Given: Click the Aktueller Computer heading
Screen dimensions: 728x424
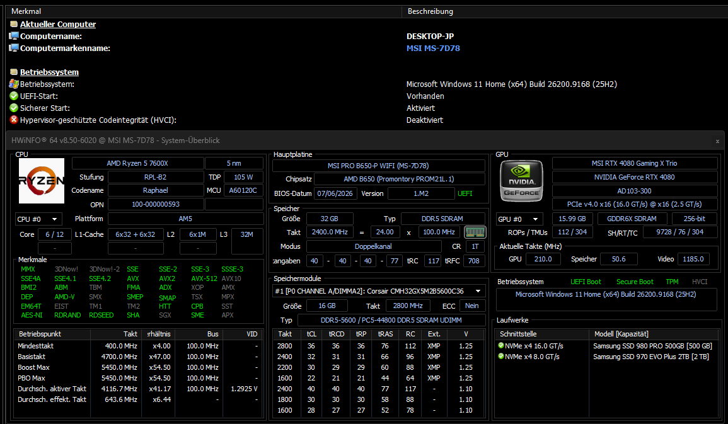Looking at the screenshot, I should [58, 24].
